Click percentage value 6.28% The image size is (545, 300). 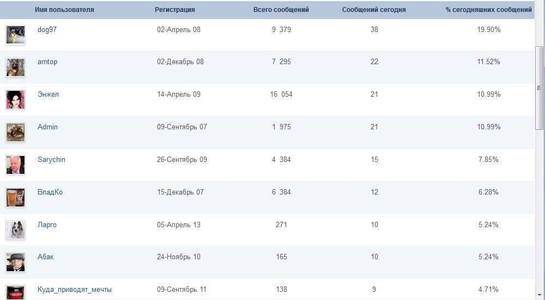pos(488,192)
